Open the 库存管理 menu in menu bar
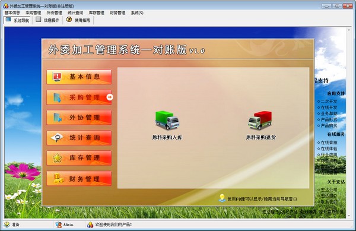The image size is (356, 231). (96, 13)
